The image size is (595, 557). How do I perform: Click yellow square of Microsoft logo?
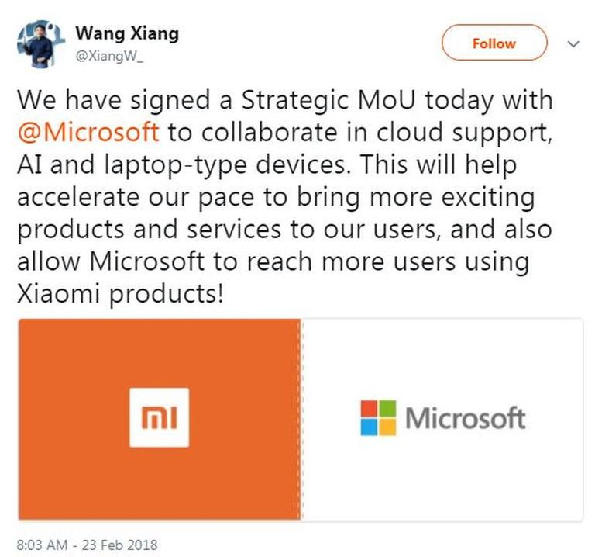pos(387,427)
